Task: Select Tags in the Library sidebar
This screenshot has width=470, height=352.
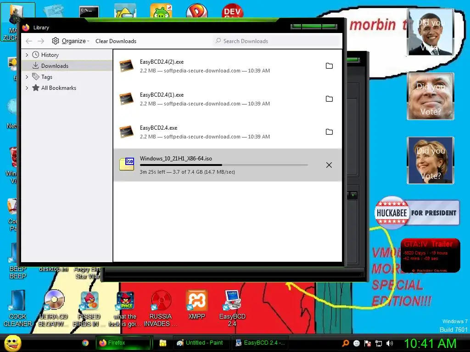Action: click(x=46, y=77)
